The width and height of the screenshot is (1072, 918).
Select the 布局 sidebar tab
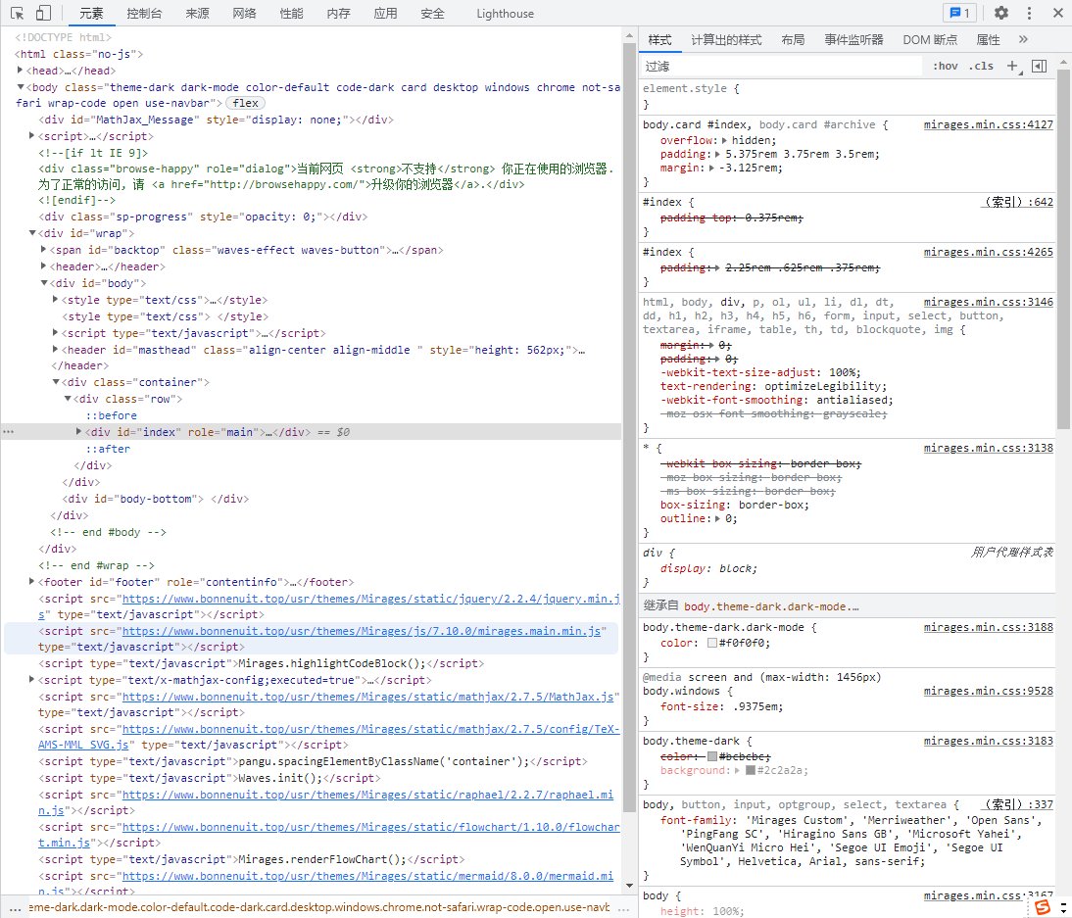(793, 39)
